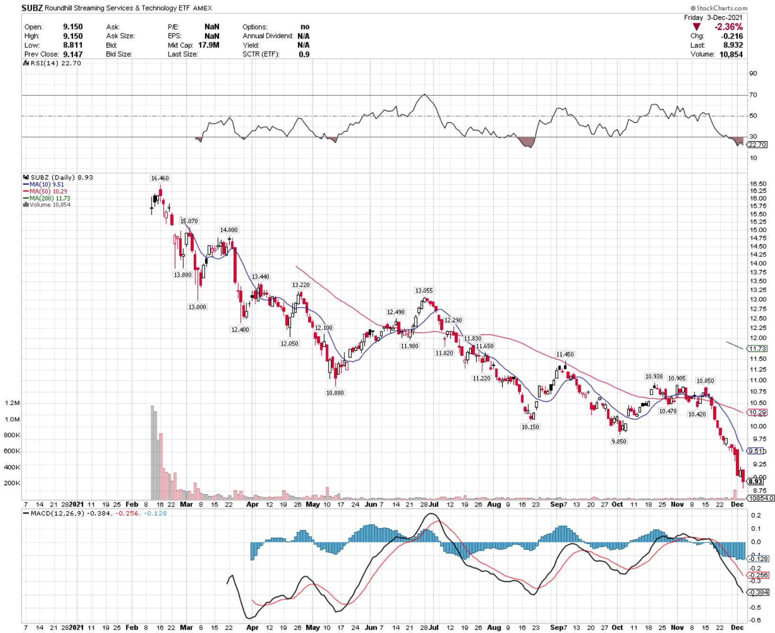Click the 10.850 price label
Screen dimensions: 775x633
click(x=705, y=381)
